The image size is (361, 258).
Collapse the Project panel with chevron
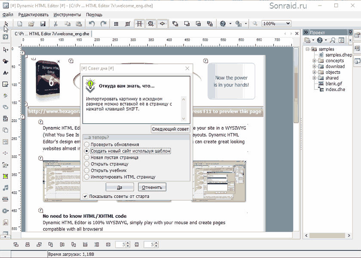pos(306,32)
